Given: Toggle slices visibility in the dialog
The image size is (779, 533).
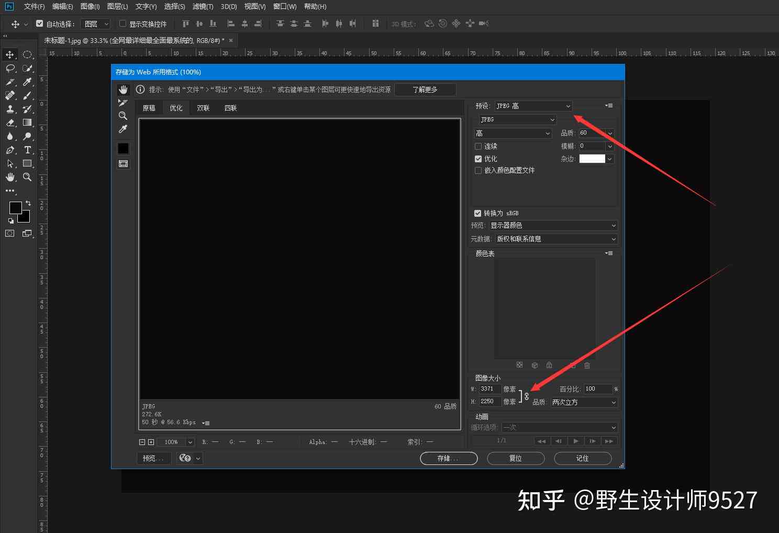Looking at the screenshot, I should pyautogui.click(x=123, y=164).
